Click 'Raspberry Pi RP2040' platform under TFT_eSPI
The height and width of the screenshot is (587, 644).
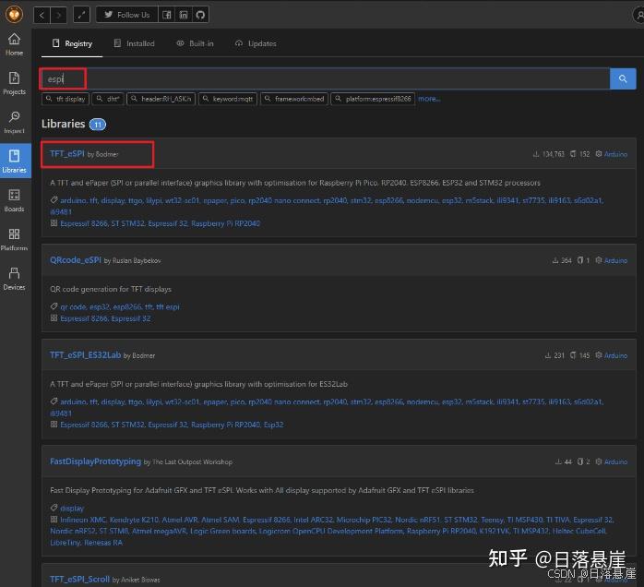(x=225, y=224)
